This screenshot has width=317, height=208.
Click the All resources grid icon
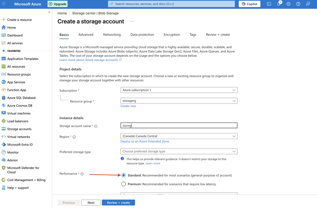[x=4, y=67]
